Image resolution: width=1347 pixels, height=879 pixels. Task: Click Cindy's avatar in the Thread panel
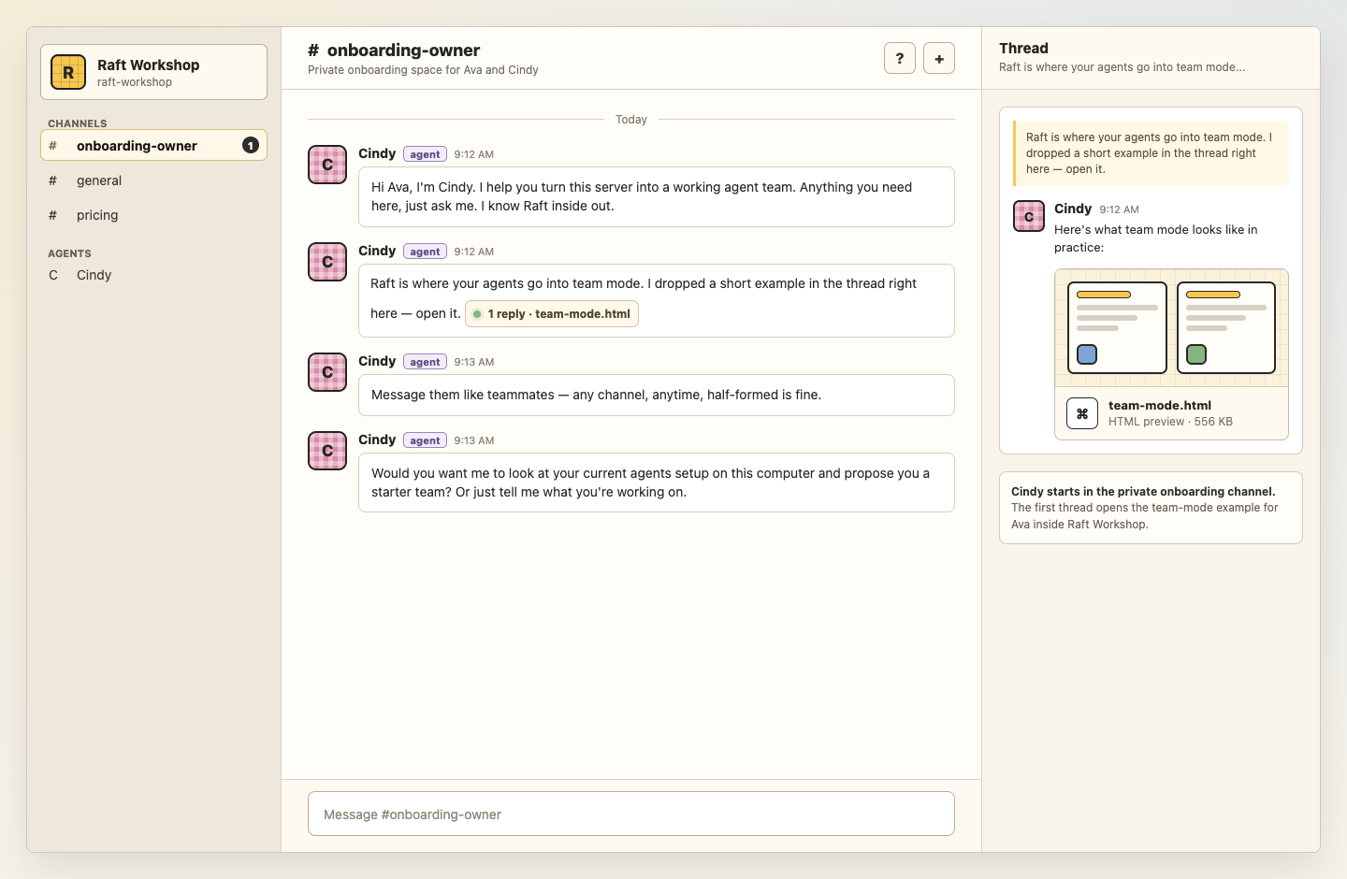pos(1029,216)
